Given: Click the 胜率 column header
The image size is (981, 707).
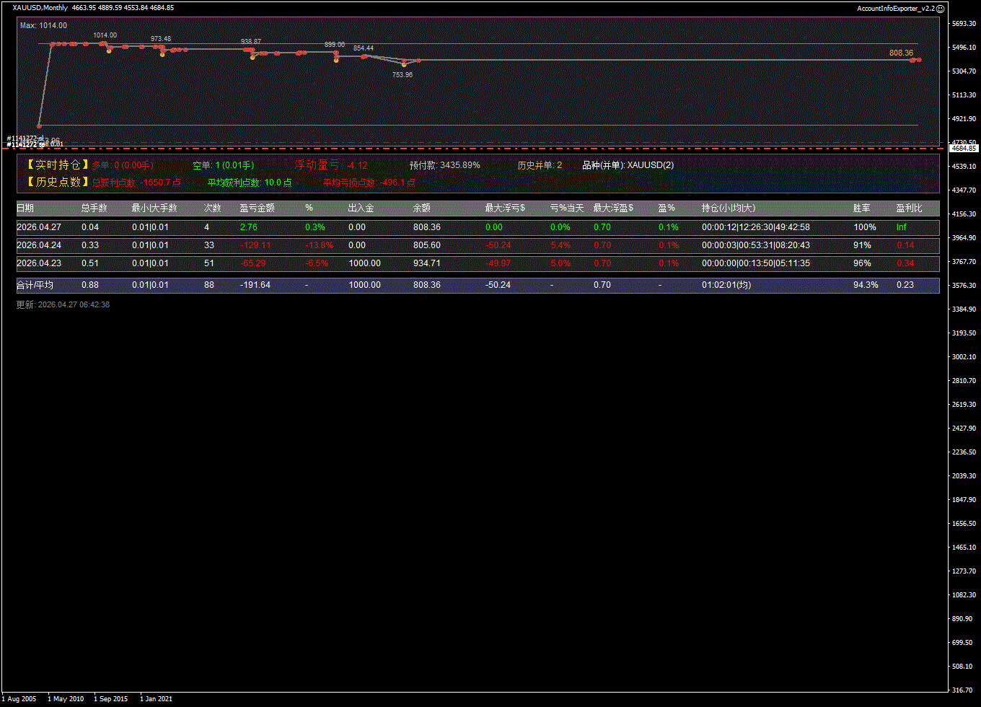Looking at the screenshot, I should tap(861, 208).
